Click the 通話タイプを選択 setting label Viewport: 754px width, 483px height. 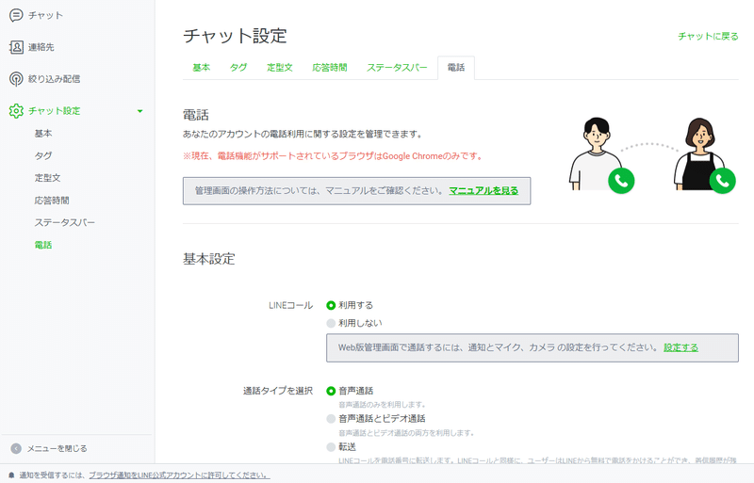(x=278, y=391)
